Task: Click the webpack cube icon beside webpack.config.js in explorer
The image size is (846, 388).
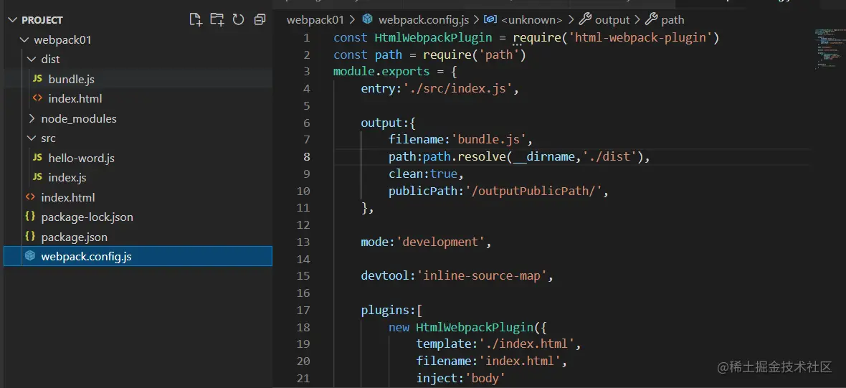Action: pos(30,256)
